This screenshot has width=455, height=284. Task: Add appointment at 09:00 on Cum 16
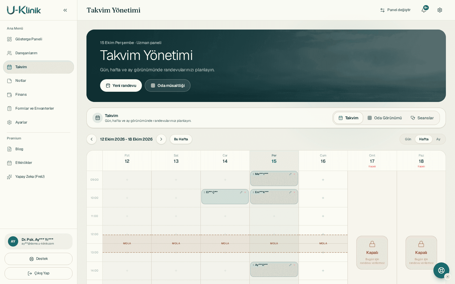click(323, 180)
